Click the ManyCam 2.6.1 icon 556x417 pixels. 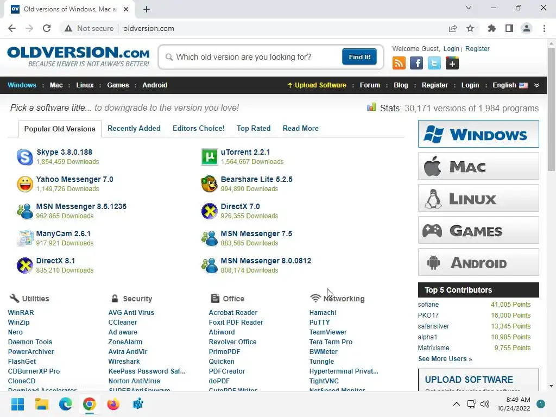(25, 238)
